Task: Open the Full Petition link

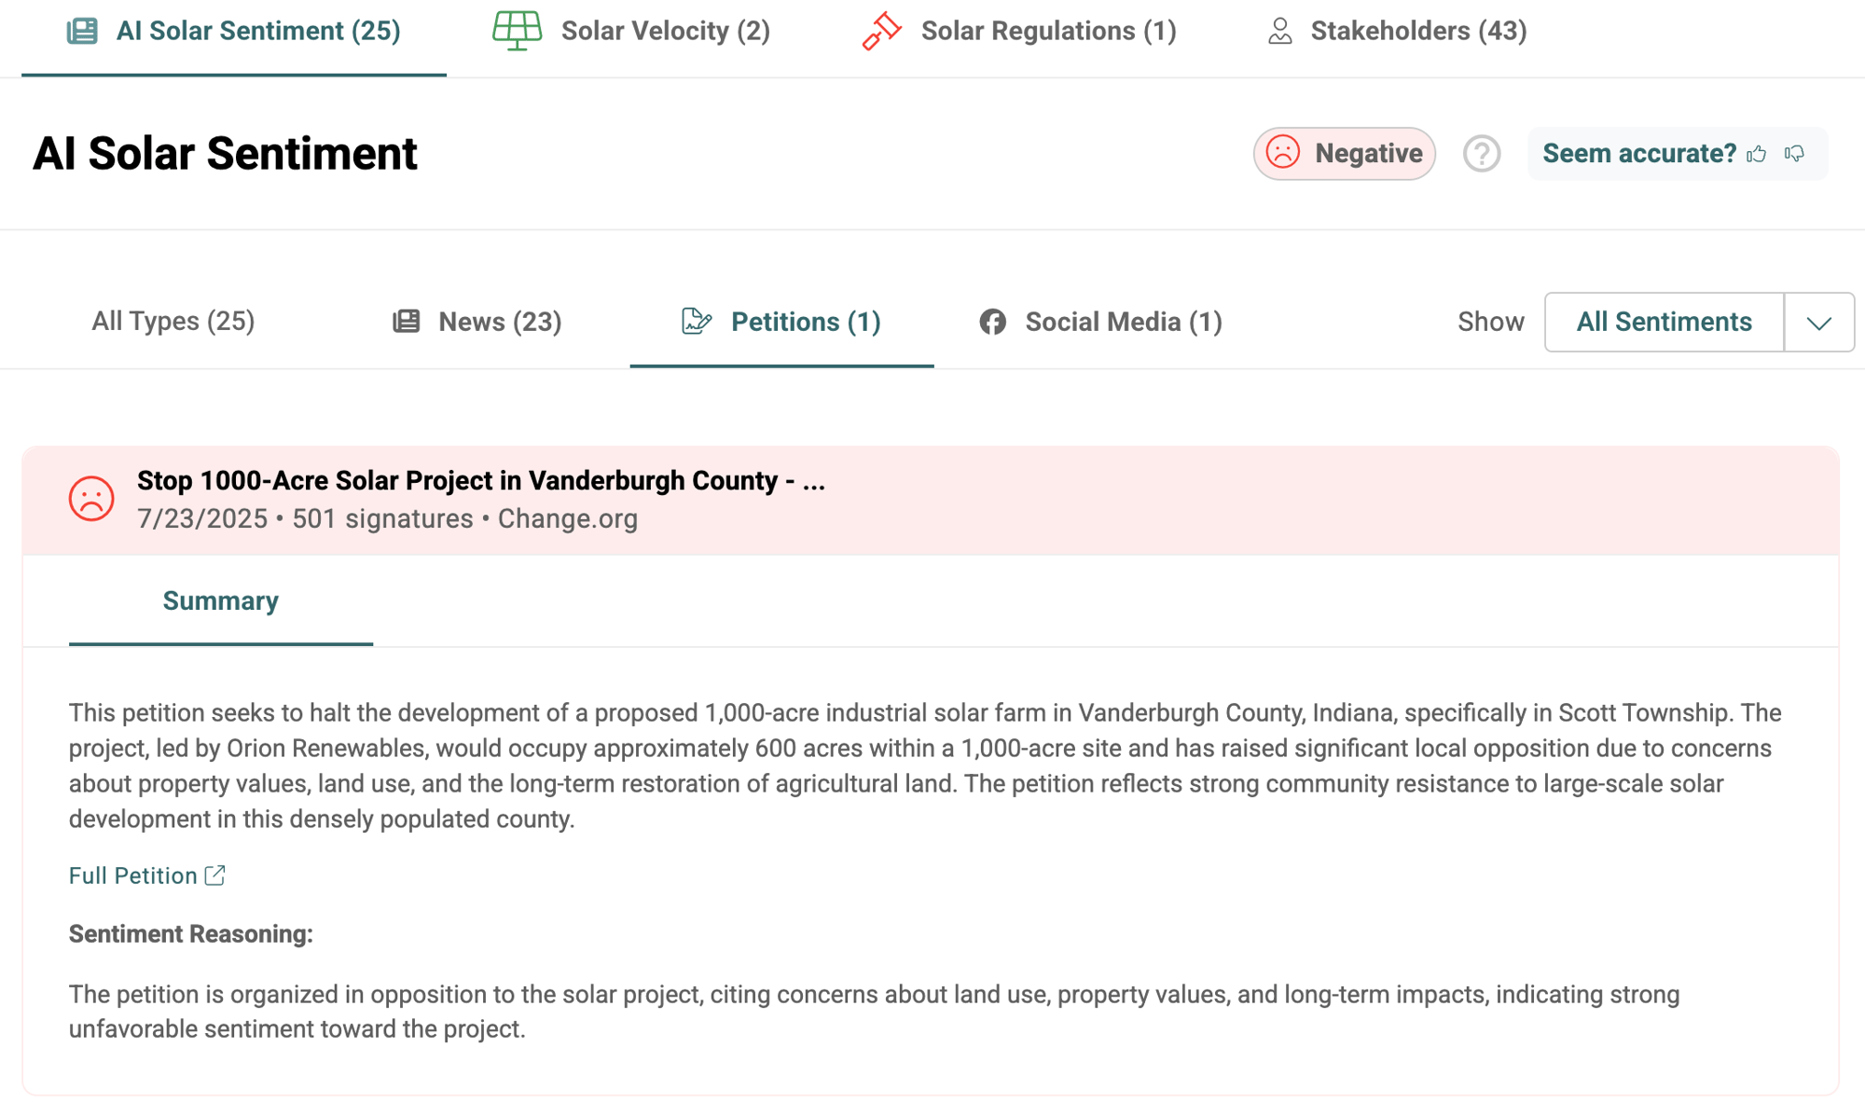Action: (133, 875)
